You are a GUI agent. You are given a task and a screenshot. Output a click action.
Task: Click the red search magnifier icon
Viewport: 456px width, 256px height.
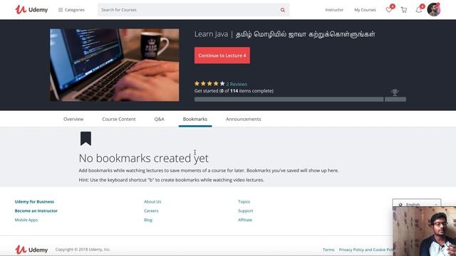coord(283,10)
